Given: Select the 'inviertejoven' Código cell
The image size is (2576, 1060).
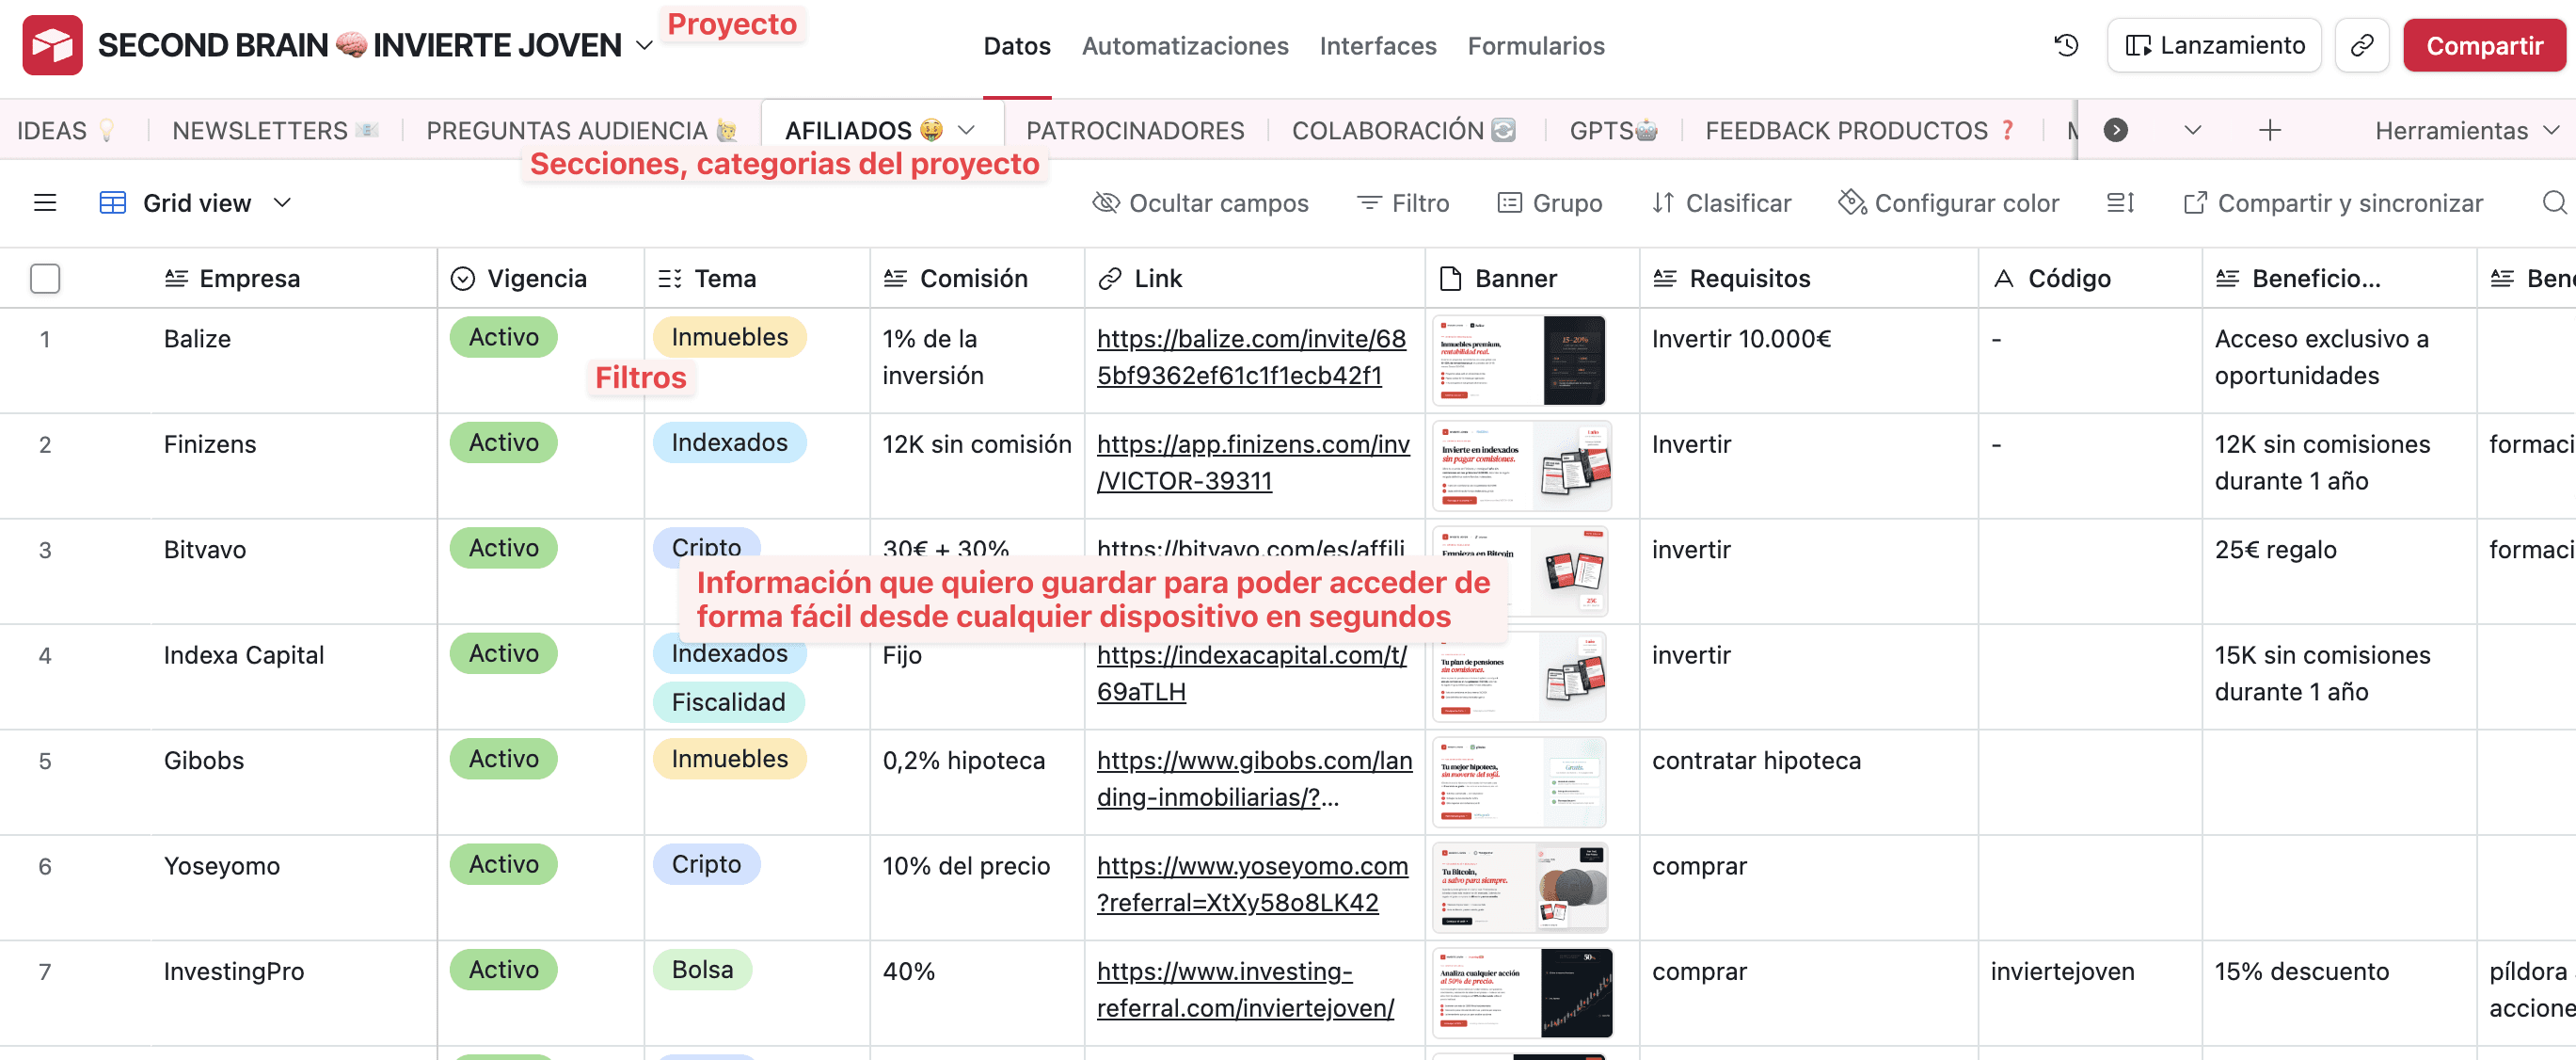Looking at the screenshot, I should 2090,993.
